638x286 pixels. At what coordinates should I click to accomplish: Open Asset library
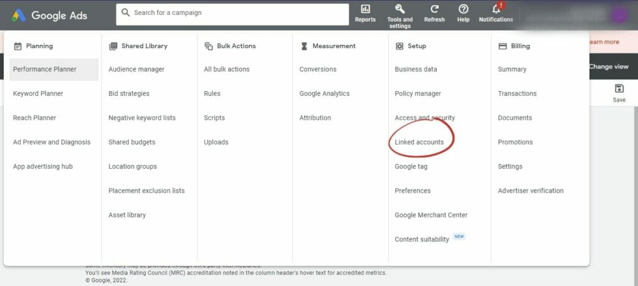[127, 215]
